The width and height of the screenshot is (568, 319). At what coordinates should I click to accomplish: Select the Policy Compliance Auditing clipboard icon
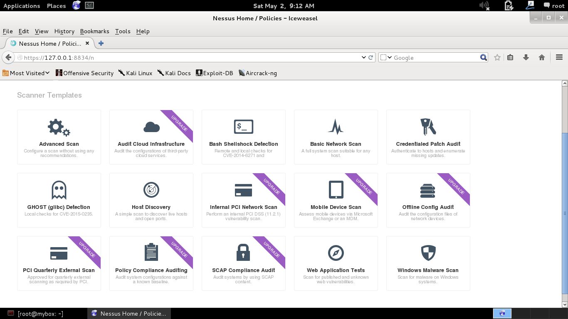pos(151,253)
